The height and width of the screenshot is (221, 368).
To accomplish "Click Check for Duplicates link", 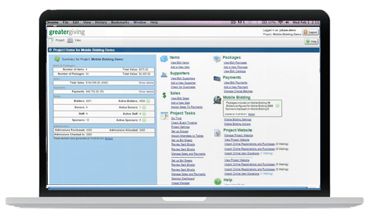I will (x=183, y=87).
